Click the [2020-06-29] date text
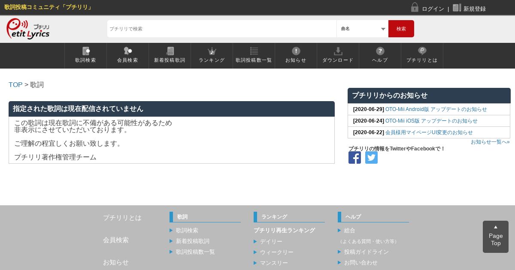Image resolution: width=515 pixels, height=270 pixels. point(369,109)
